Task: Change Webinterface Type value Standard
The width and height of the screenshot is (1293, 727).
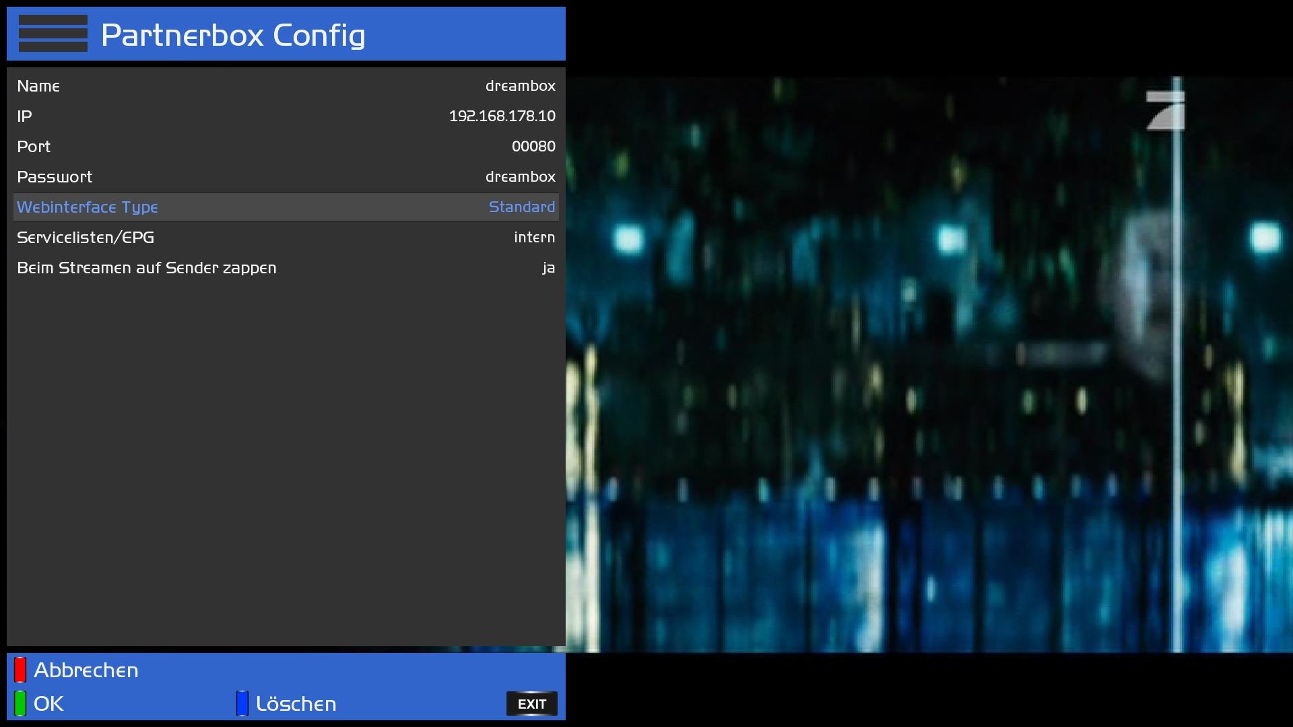Action: [x=521, y=207]
